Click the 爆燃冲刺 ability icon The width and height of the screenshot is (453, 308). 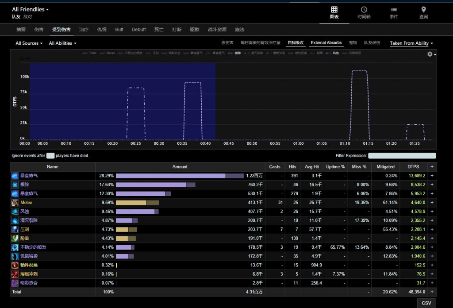[15, 274]
